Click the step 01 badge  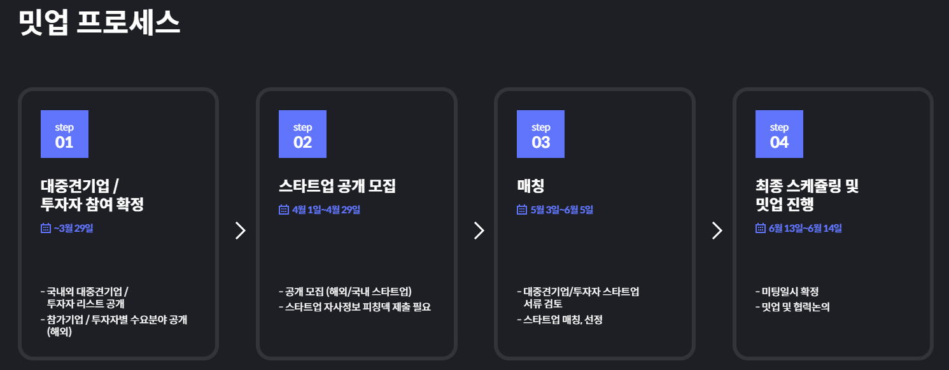click(x=64, y=134)
